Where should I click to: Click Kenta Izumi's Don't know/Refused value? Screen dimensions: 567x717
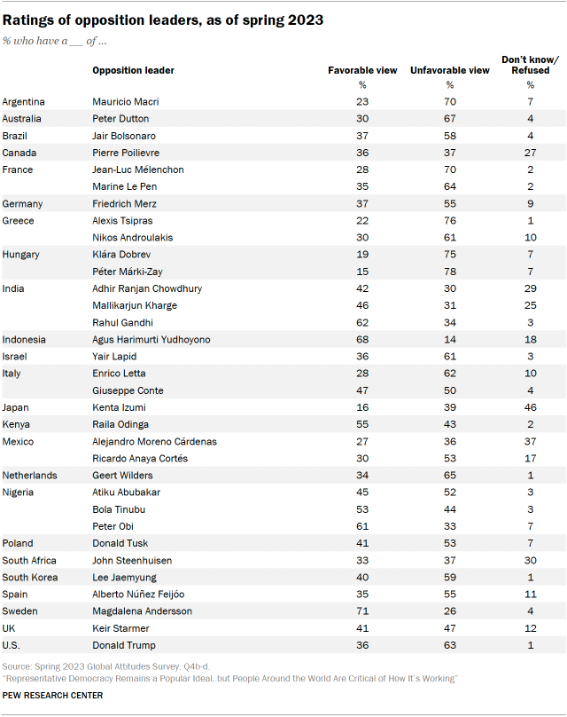tap(530, 407)
